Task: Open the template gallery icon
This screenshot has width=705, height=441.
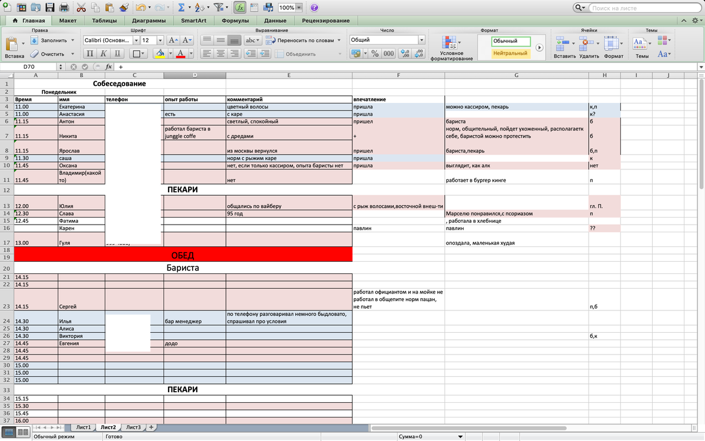Action: pos(21,8)
